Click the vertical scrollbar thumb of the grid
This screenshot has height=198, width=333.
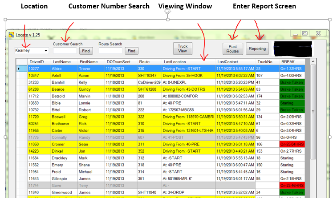(x=313, y=112)
